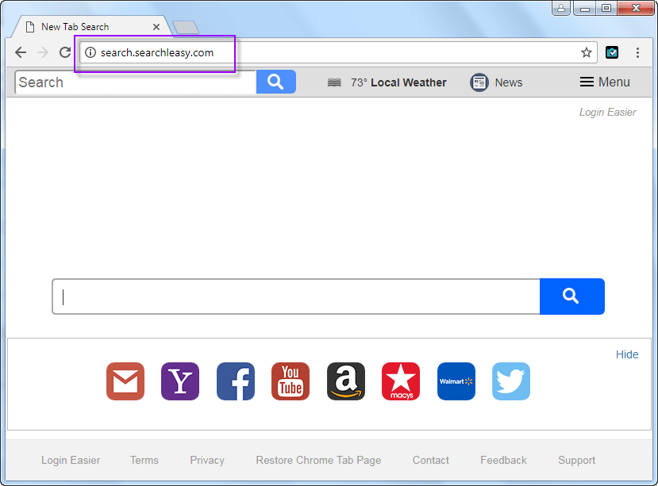Open the weather waves icon
The height and width of the screenshot is (486, 658).
click(334, 82)
